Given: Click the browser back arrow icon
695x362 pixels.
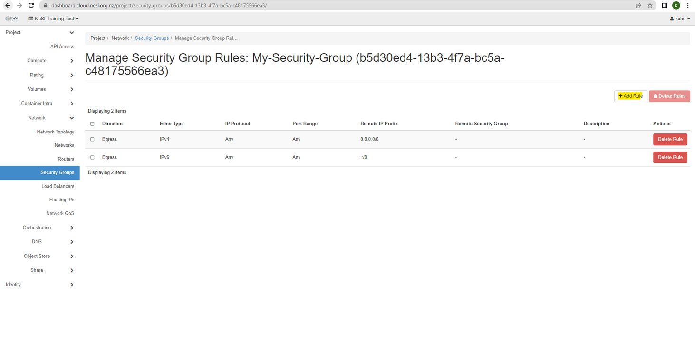Looking at the screenshot, I should 8,6.
